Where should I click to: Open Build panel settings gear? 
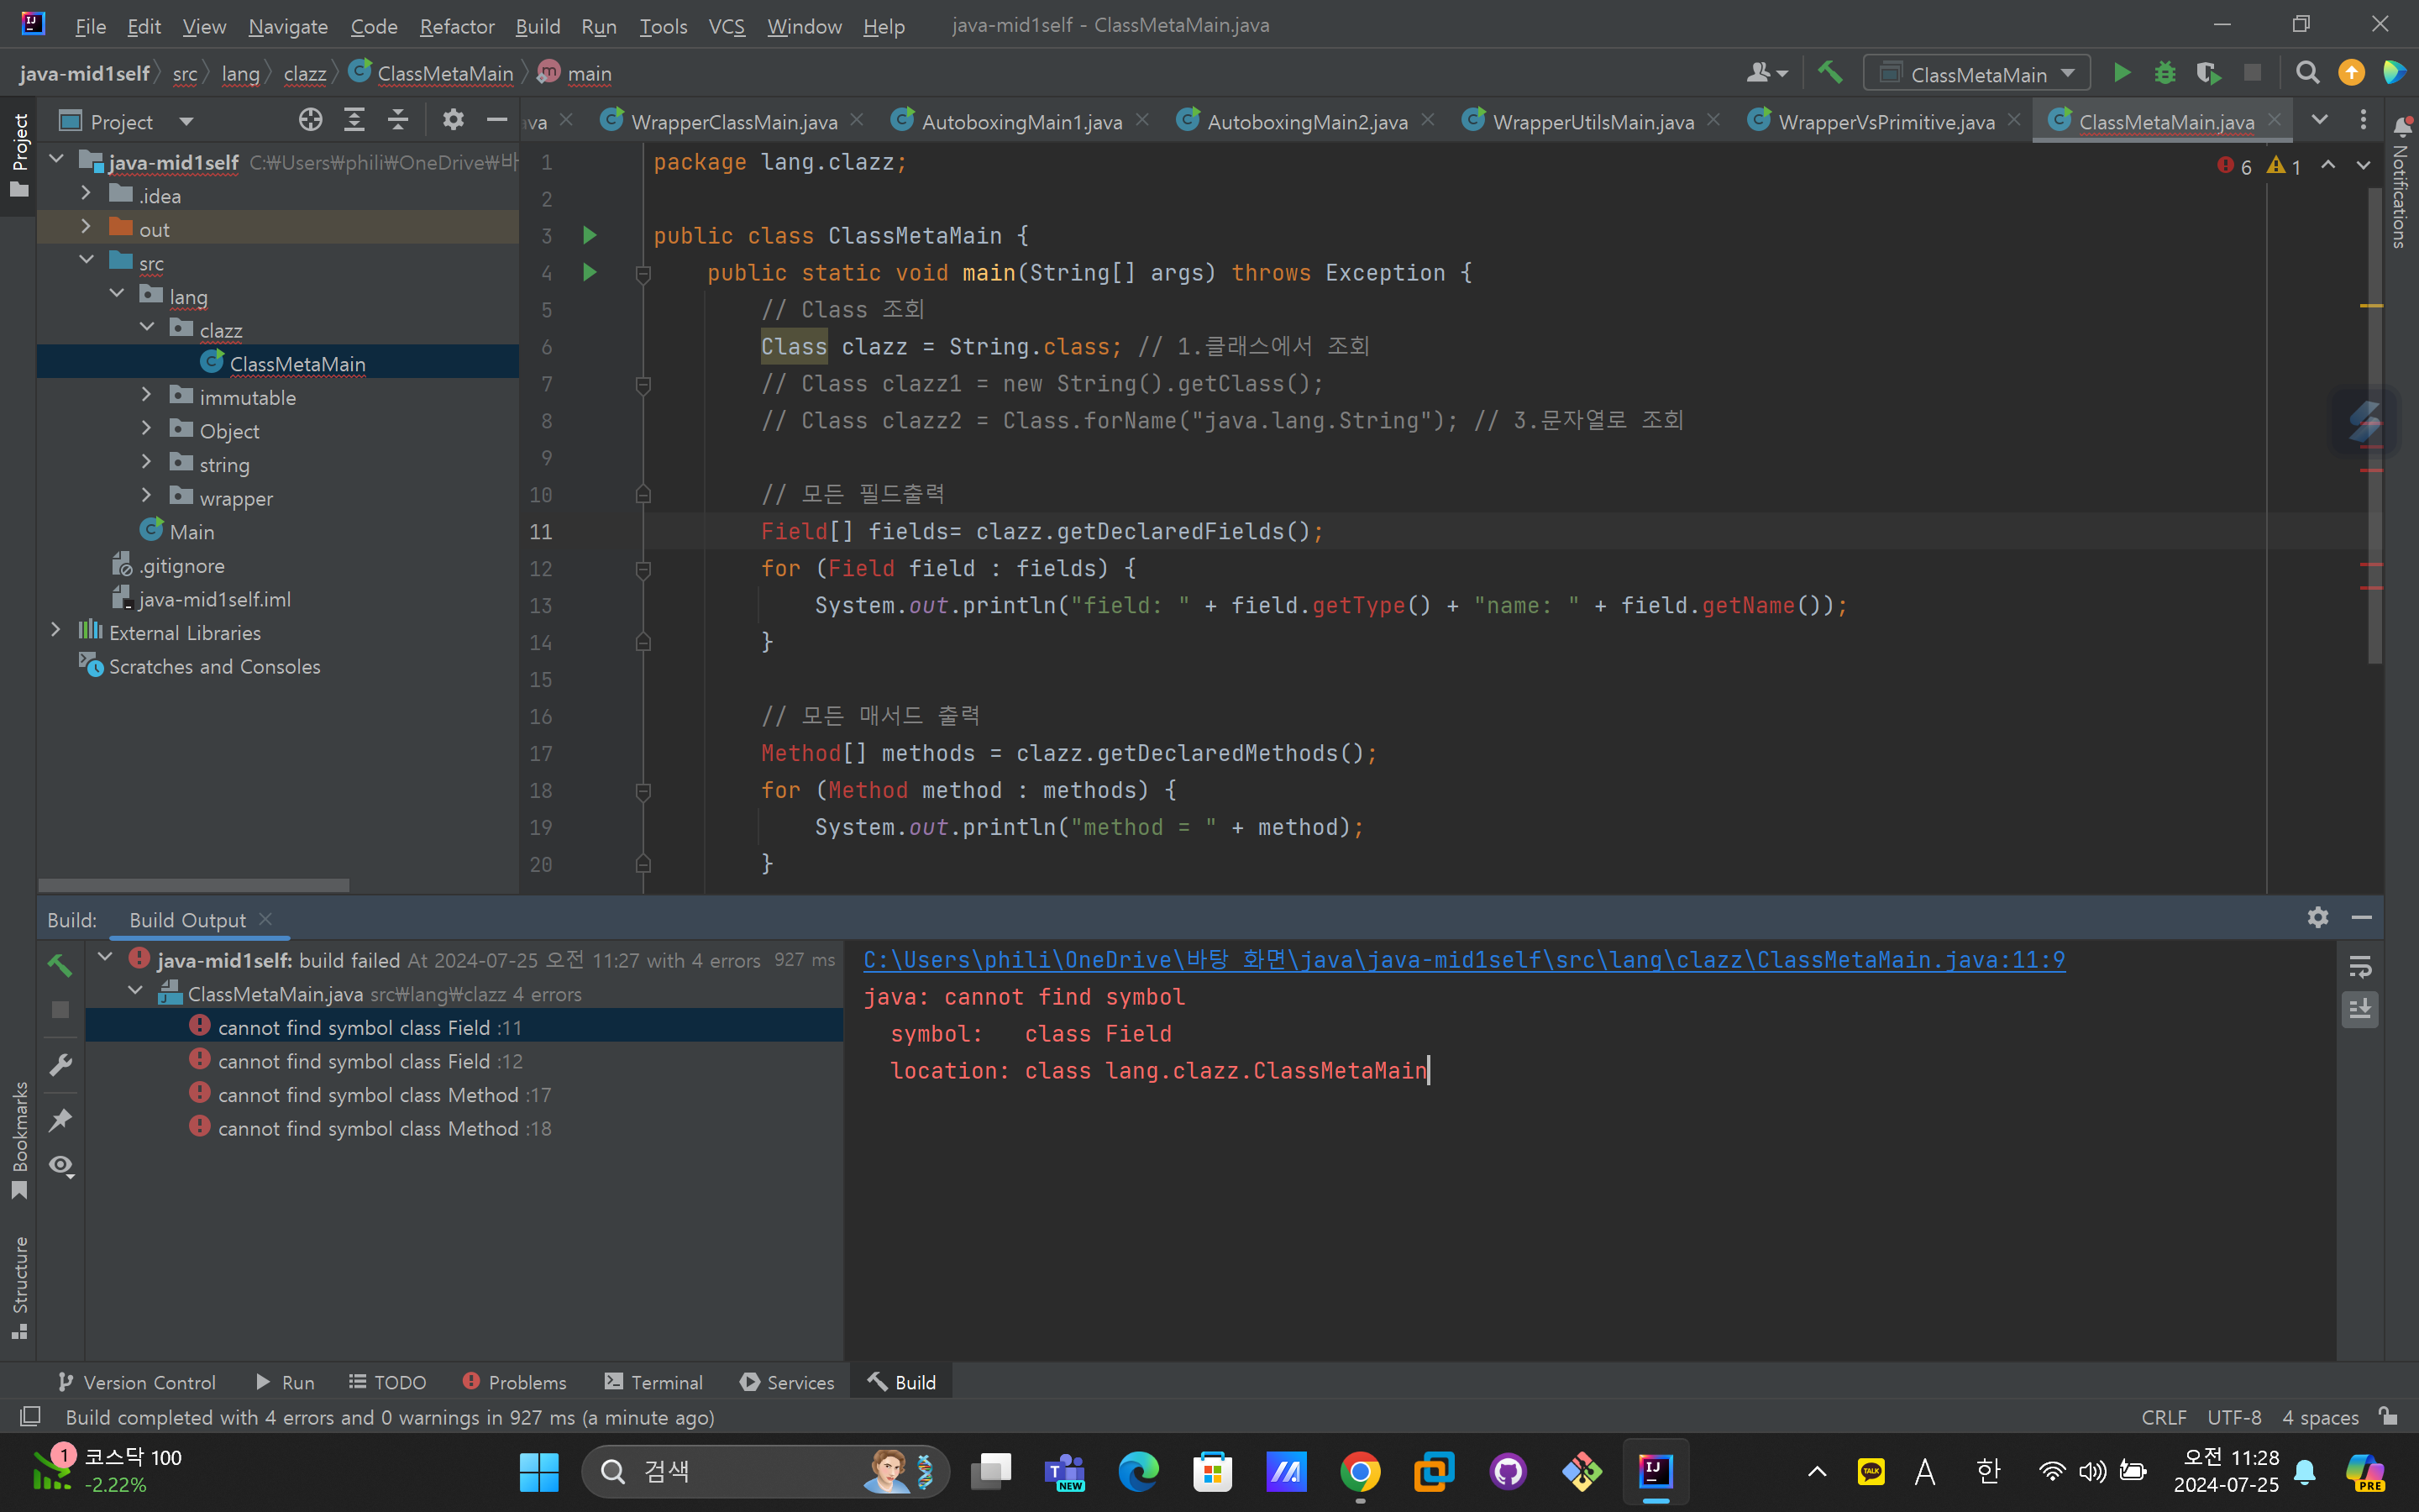click(x=2318, y=917)
